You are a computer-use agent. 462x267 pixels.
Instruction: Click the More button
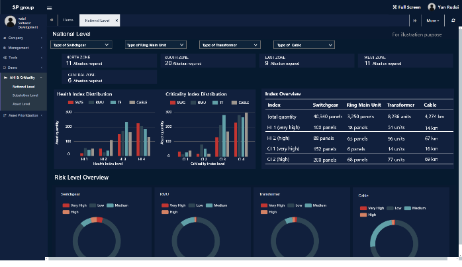(433, 21)
